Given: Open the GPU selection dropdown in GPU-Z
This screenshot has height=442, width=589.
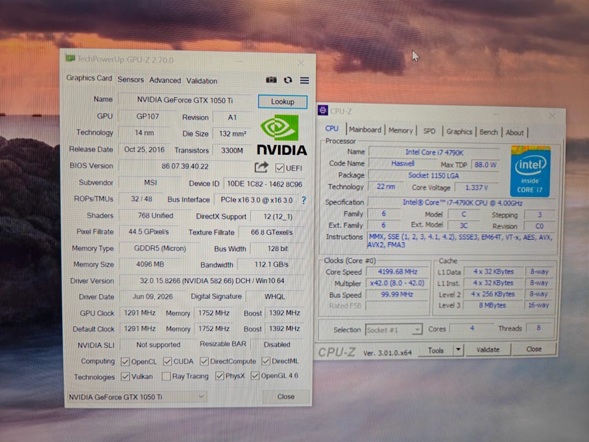Looking at the screenshot, I should point(136,397).
